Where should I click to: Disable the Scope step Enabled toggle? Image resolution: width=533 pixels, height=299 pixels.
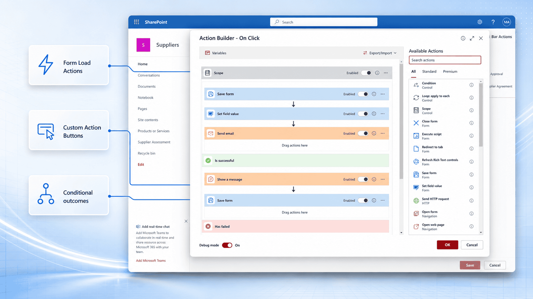pos(366,73)
